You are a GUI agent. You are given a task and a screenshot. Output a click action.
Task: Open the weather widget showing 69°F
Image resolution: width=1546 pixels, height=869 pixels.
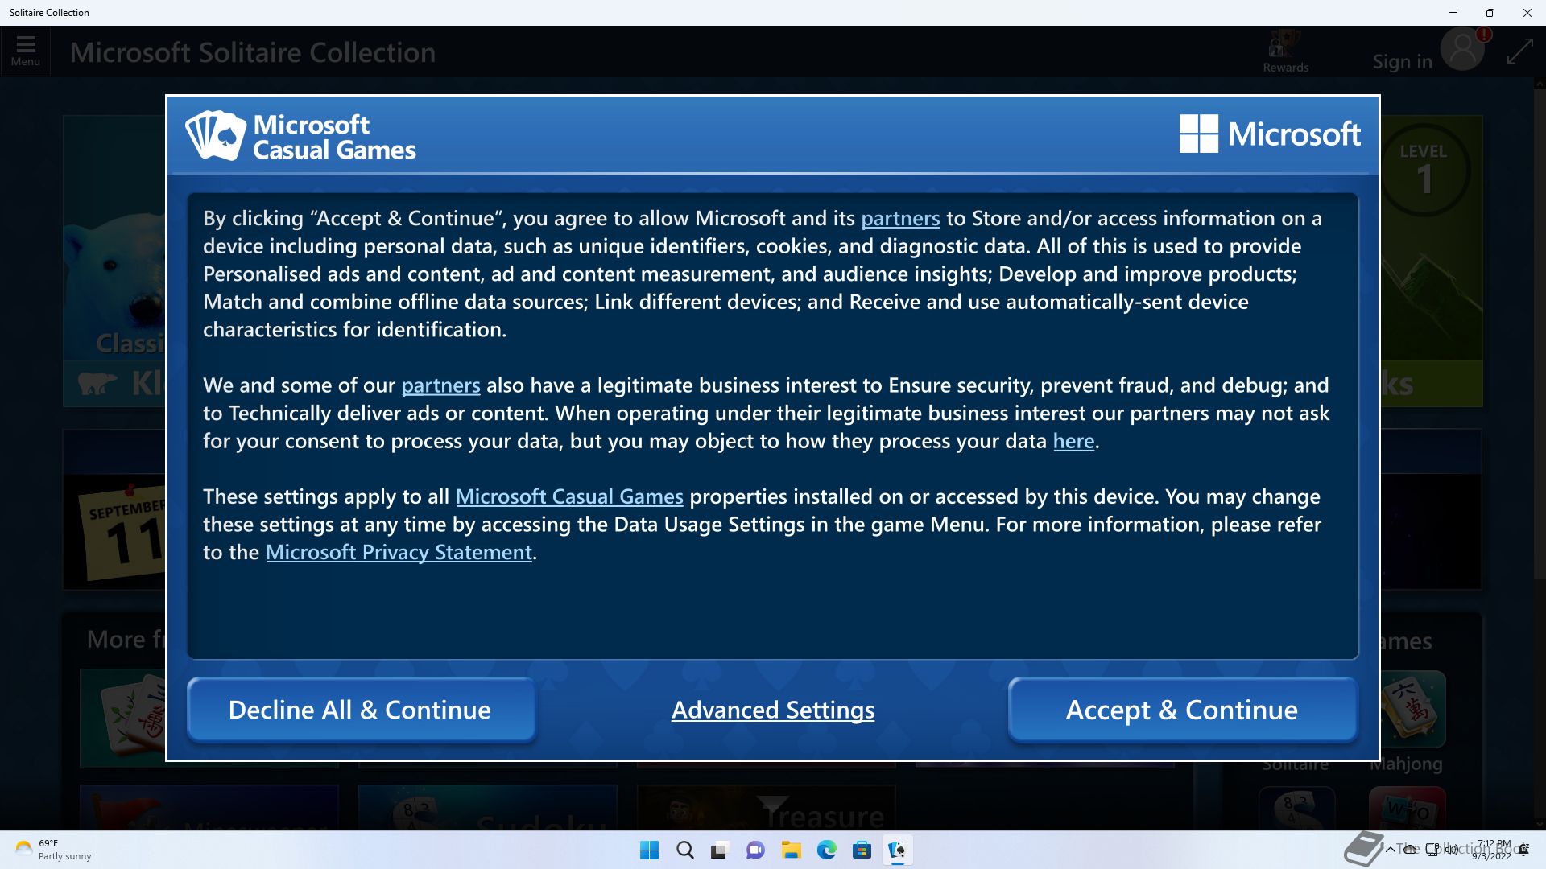(52, 850)
